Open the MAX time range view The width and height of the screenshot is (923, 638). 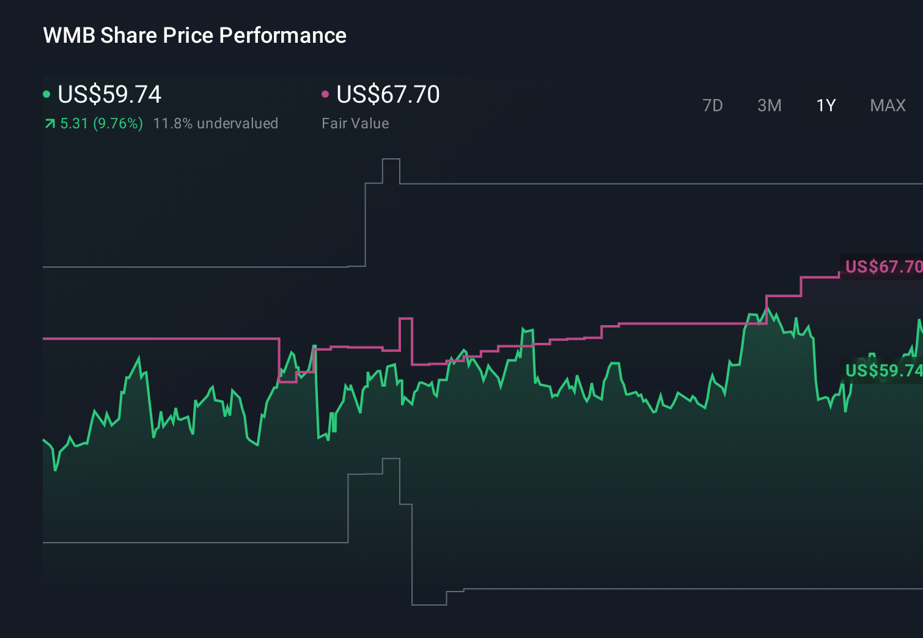tap(887, 105)
